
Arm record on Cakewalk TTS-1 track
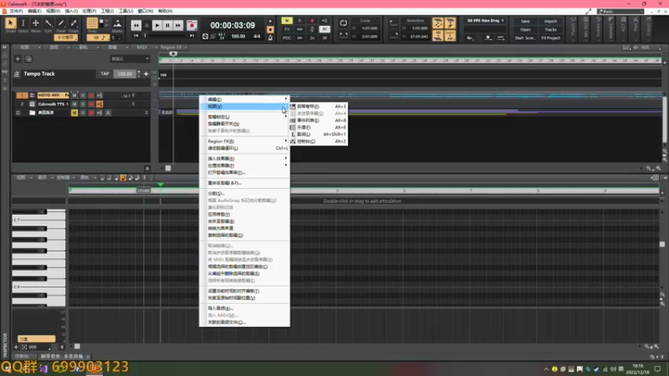[x=91, y=104]
